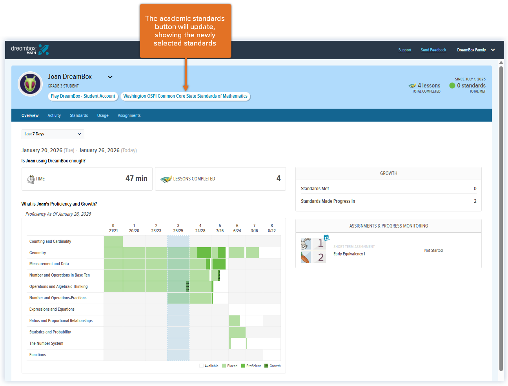Open the Early Equivalency I assignment thumbnail

point(313,250)
